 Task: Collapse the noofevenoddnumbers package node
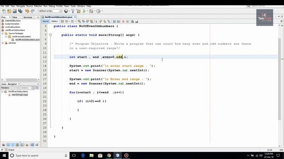coord(6,37)
